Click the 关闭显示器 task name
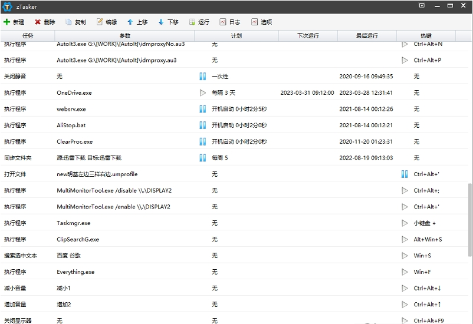The image size is (473, 324). pyautogui.click(x=18, y=320)
